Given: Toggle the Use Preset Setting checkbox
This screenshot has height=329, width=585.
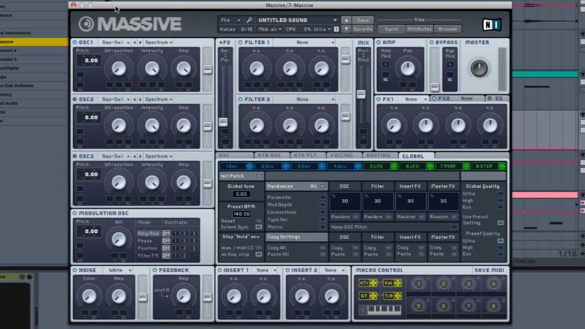Looking at the screenshot, I should [500, 223].
